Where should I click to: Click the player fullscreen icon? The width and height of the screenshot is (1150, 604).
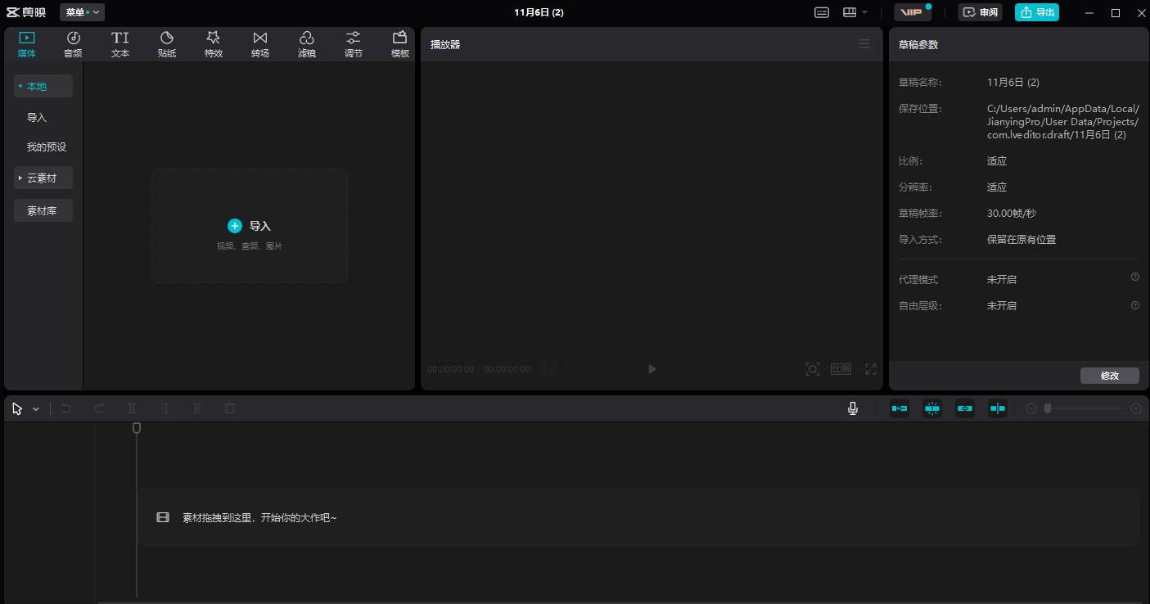(x=871, y=369)
